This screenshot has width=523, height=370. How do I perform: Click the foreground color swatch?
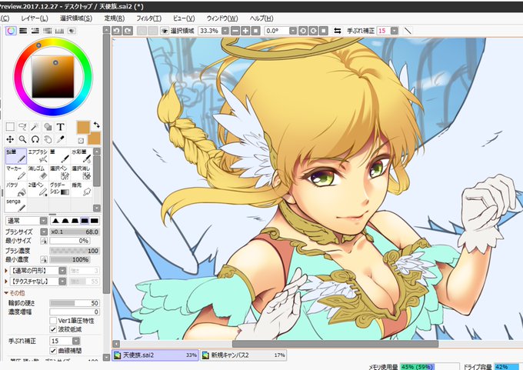coord(83,127)
